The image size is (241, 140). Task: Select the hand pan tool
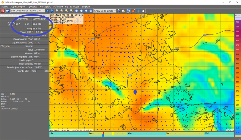pyautogui.click(x=143, y=11)
